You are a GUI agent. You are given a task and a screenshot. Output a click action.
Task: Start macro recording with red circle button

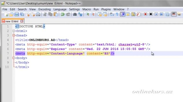click(146, 14)
